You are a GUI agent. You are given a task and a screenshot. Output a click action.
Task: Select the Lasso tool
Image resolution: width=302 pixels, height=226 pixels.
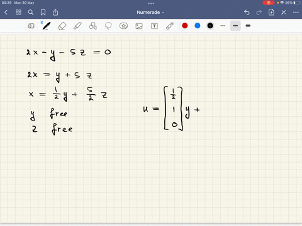pos(108,26)
